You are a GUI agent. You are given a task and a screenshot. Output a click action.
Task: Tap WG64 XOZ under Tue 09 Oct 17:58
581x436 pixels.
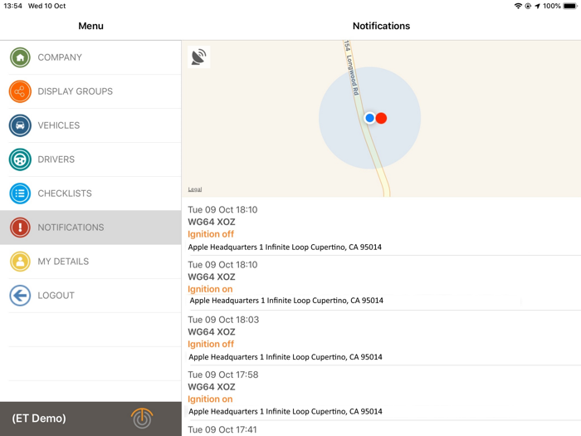click(x=212, y=387)
